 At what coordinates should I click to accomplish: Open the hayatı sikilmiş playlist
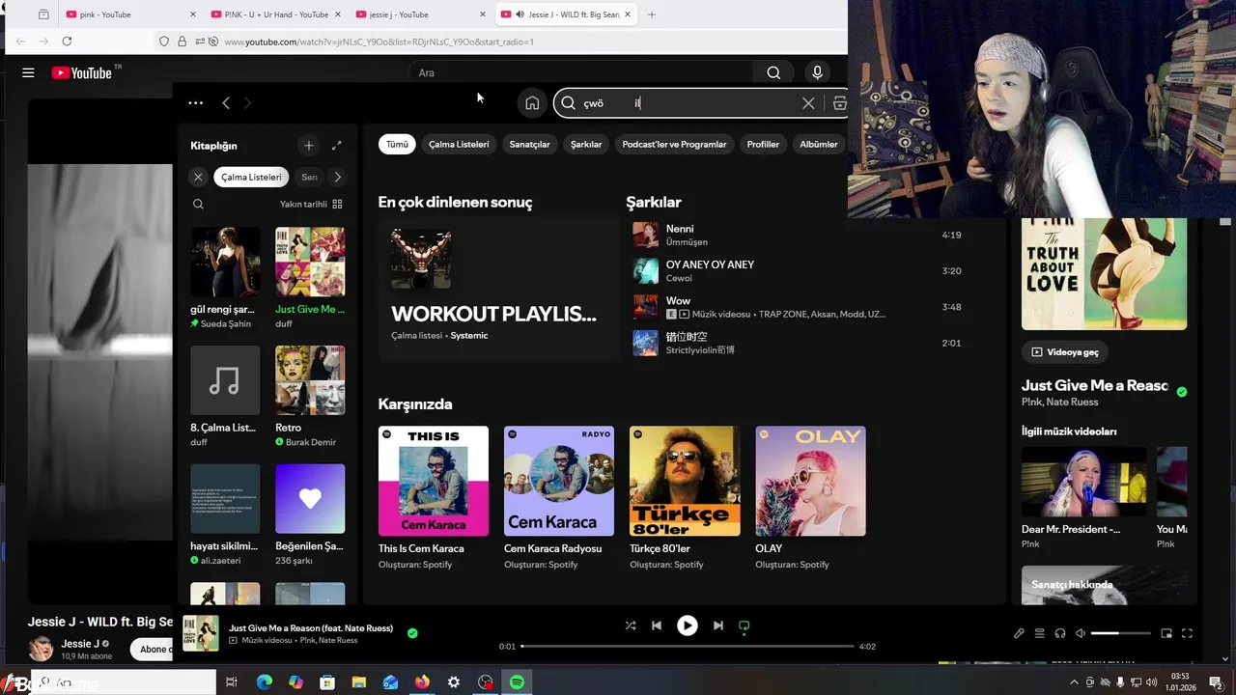(225, 515)
